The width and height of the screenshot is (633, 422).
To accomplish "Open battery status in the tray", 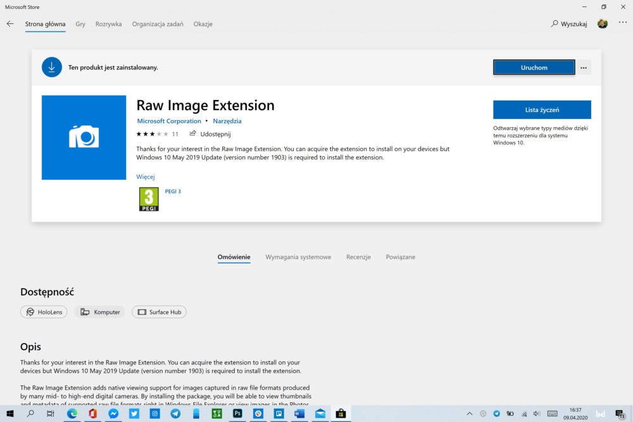I will (x=510, y=414).
